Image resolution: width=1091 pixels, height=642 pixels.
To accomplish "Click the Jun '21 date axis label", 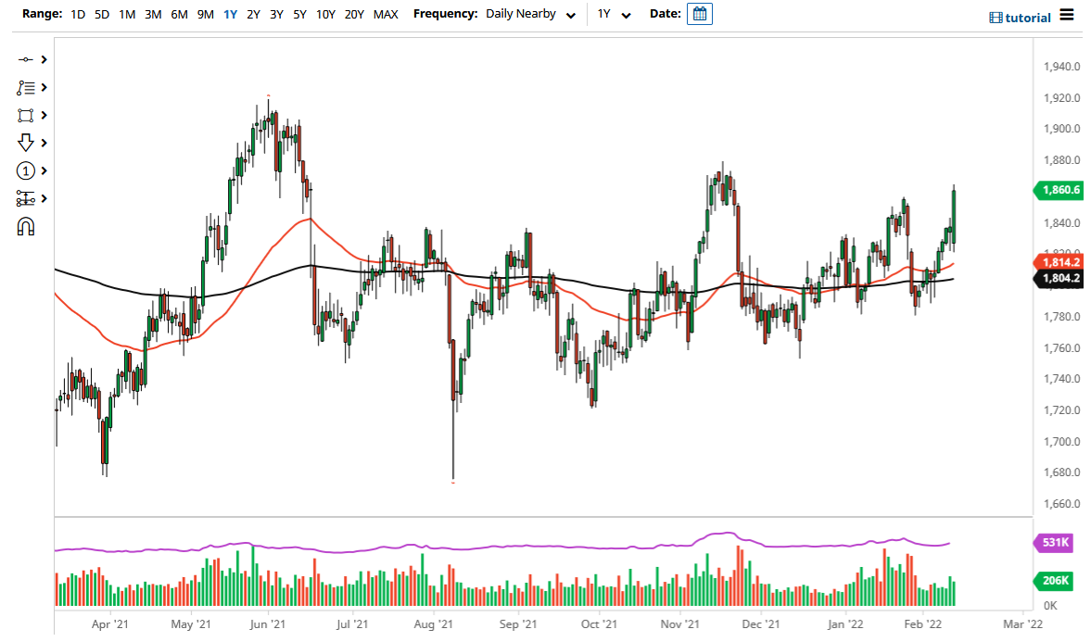I will [267, 623].
